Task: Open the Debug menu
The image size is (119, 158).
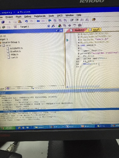Action: coord(28,16)
